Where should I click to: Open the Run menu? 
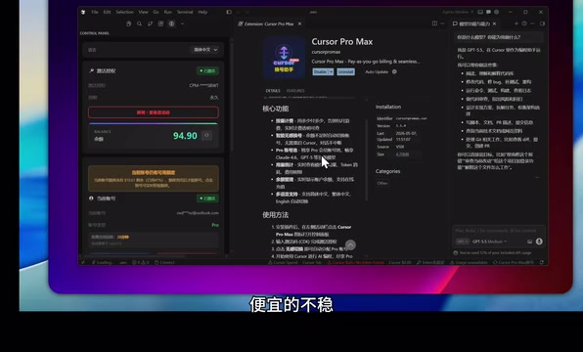tap(168, 12)
